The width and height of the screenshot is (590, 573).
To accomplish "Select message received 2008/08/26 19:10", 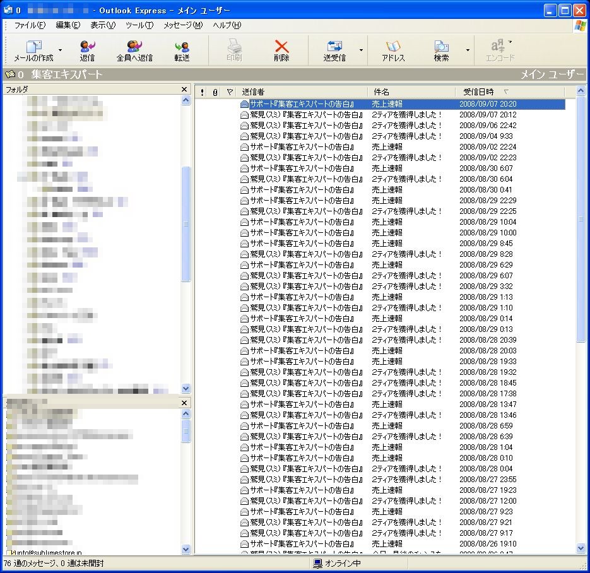I will tap(402, 543).
